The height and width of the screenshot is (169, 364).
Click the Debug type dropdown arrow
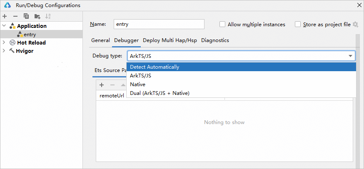tap(350, 56)
